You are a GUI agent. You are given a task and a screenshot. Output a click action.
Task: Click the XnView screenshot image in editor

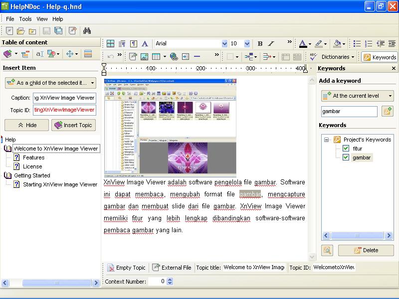(x=170, y=128)
